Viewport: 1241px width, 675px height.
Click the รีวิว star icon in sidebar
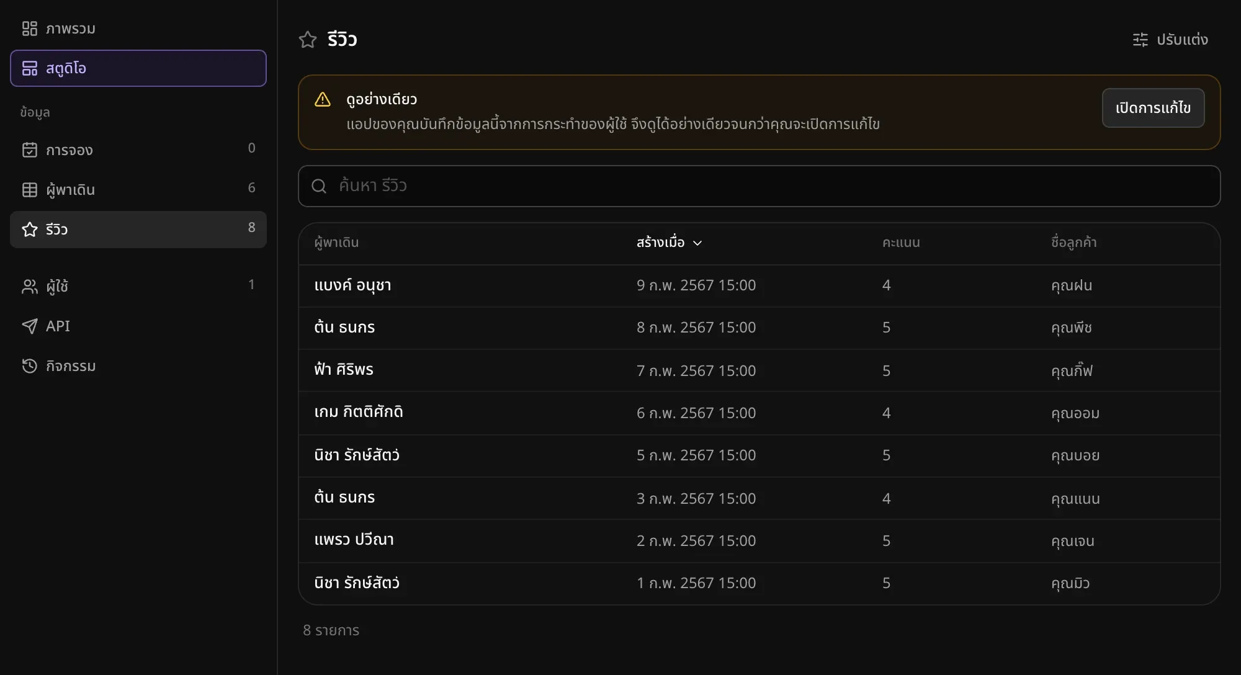click(29, 230)
